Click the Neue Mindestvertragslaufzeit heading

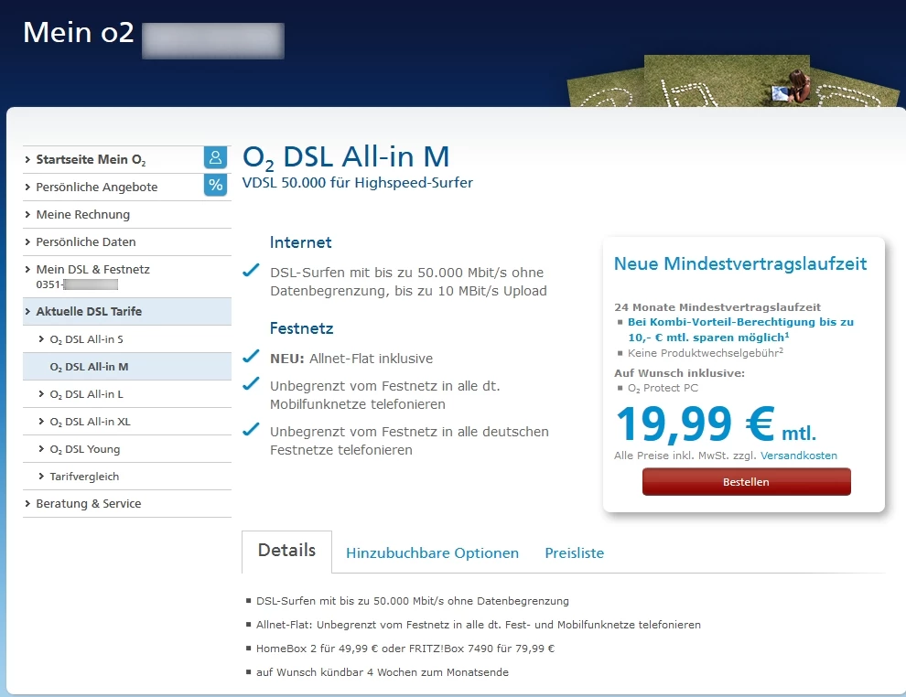740,264
